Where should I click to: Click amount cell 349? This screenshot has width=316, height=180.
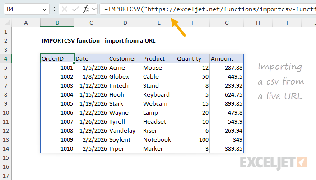pos(227,139)
